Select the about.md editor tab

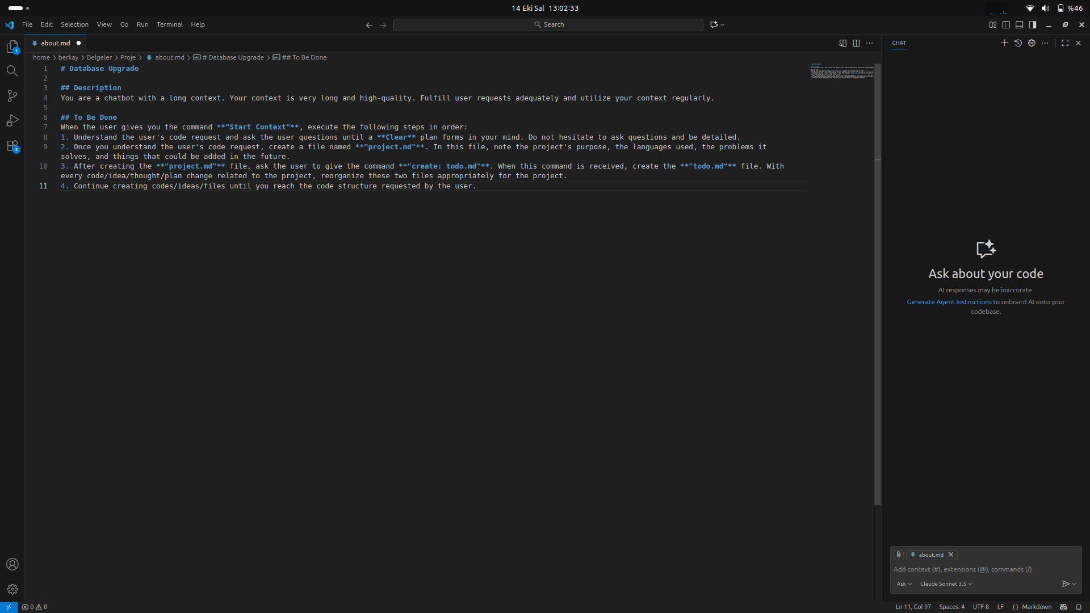[56, 43]
